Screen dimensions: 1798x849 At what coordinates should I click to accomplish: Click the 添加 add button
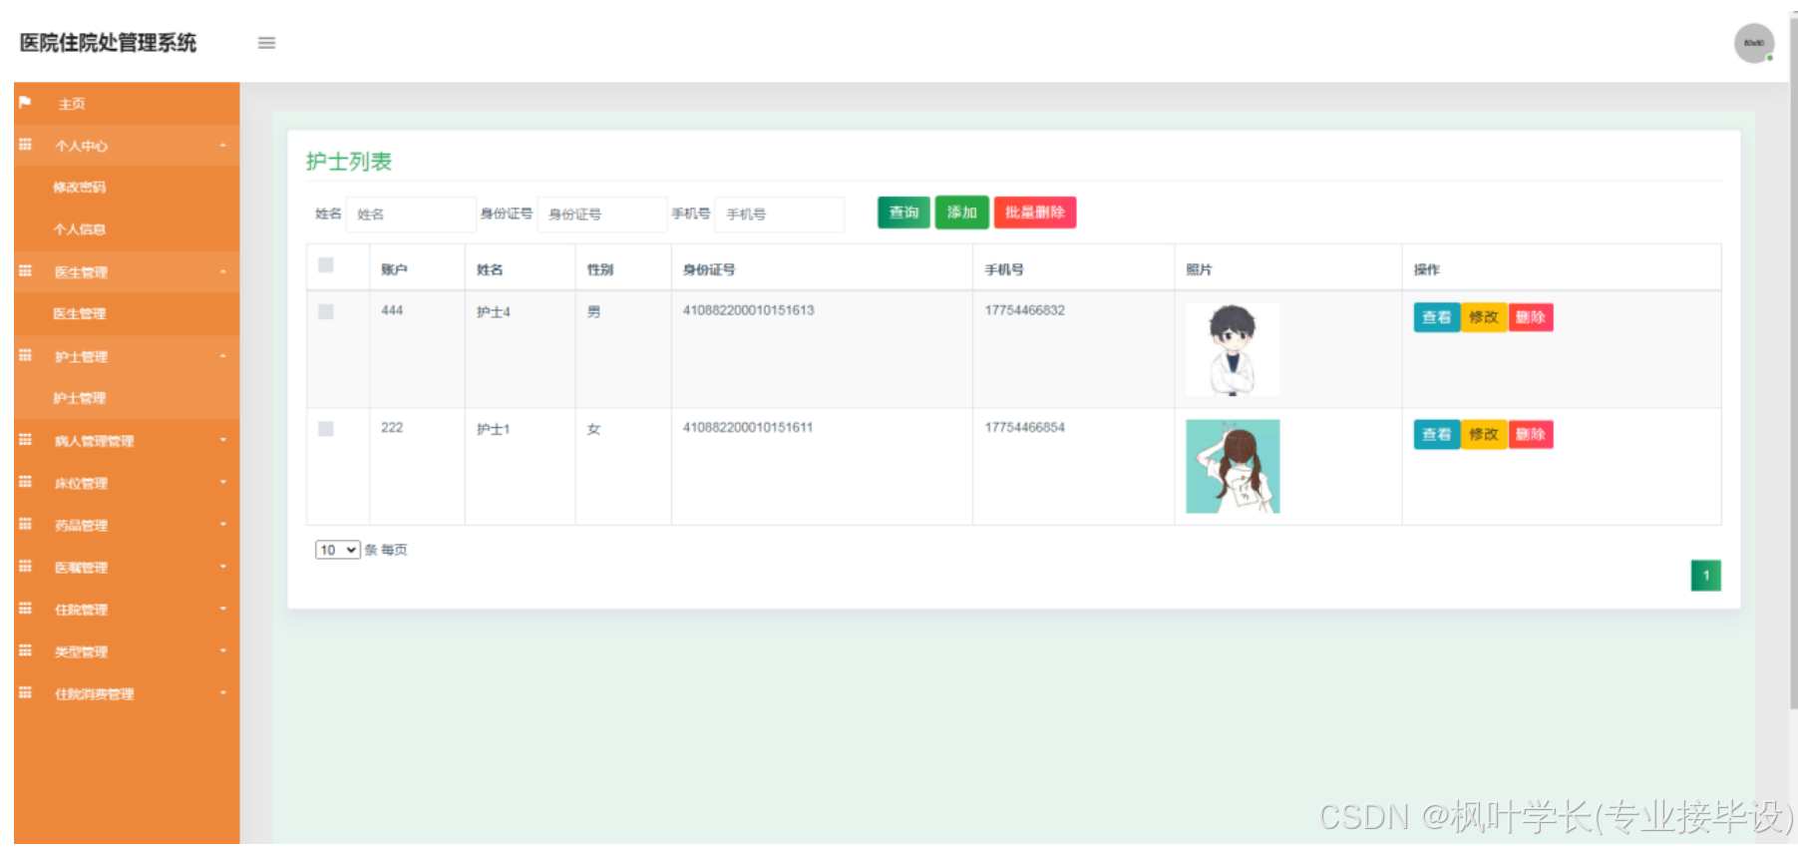[961, 212]
